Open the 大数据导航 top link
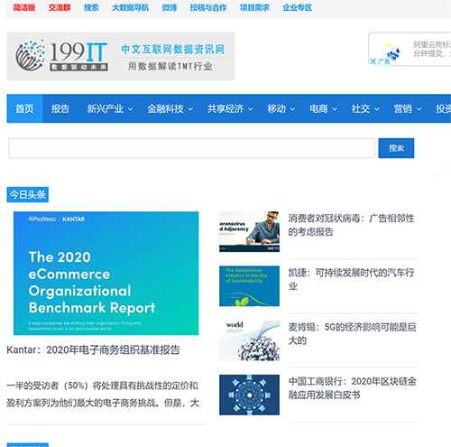 coord(130,7)
